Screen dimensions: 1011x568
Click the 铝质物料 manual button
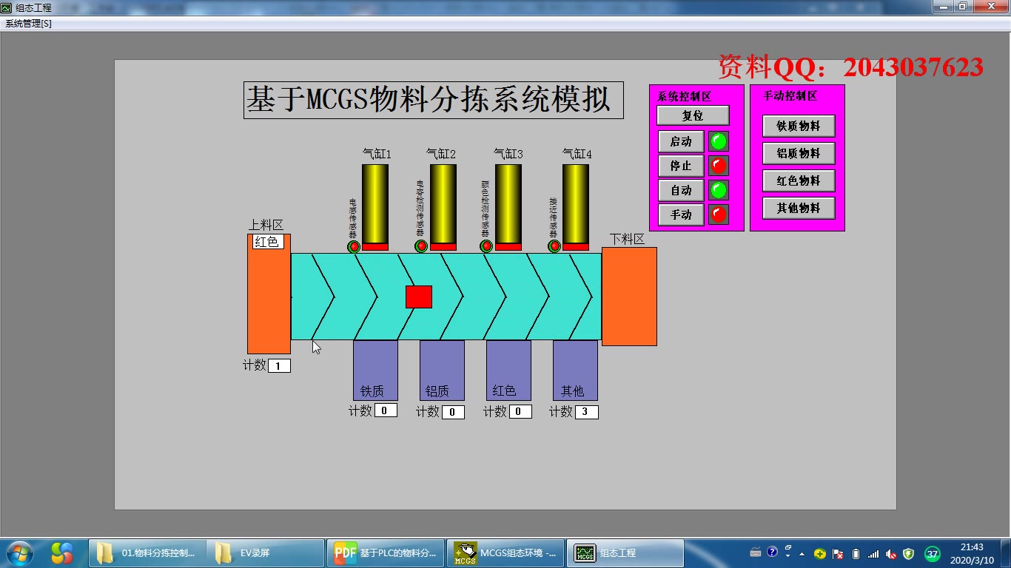click(799, 153)
